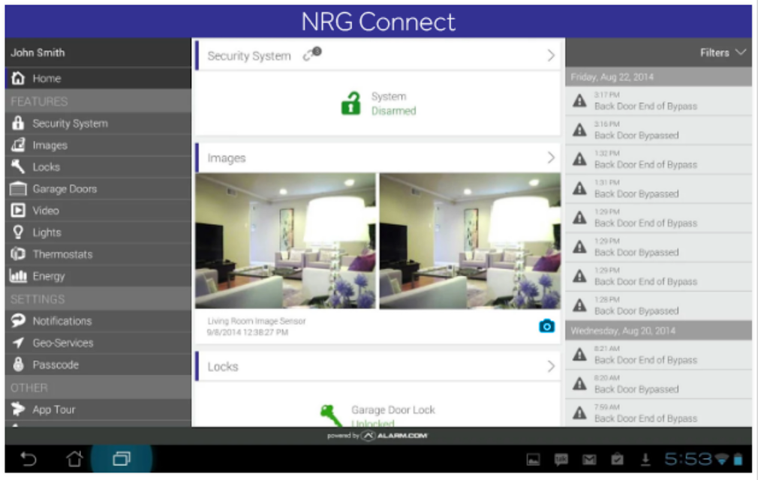Click the 5:53 system clock
758x480 pixels.
pos(687,459)
